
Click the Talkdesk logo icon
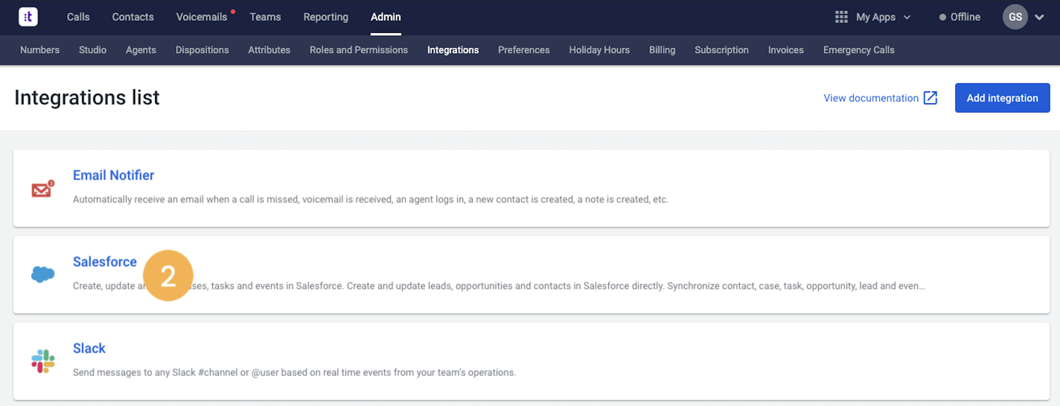(28, 17)
